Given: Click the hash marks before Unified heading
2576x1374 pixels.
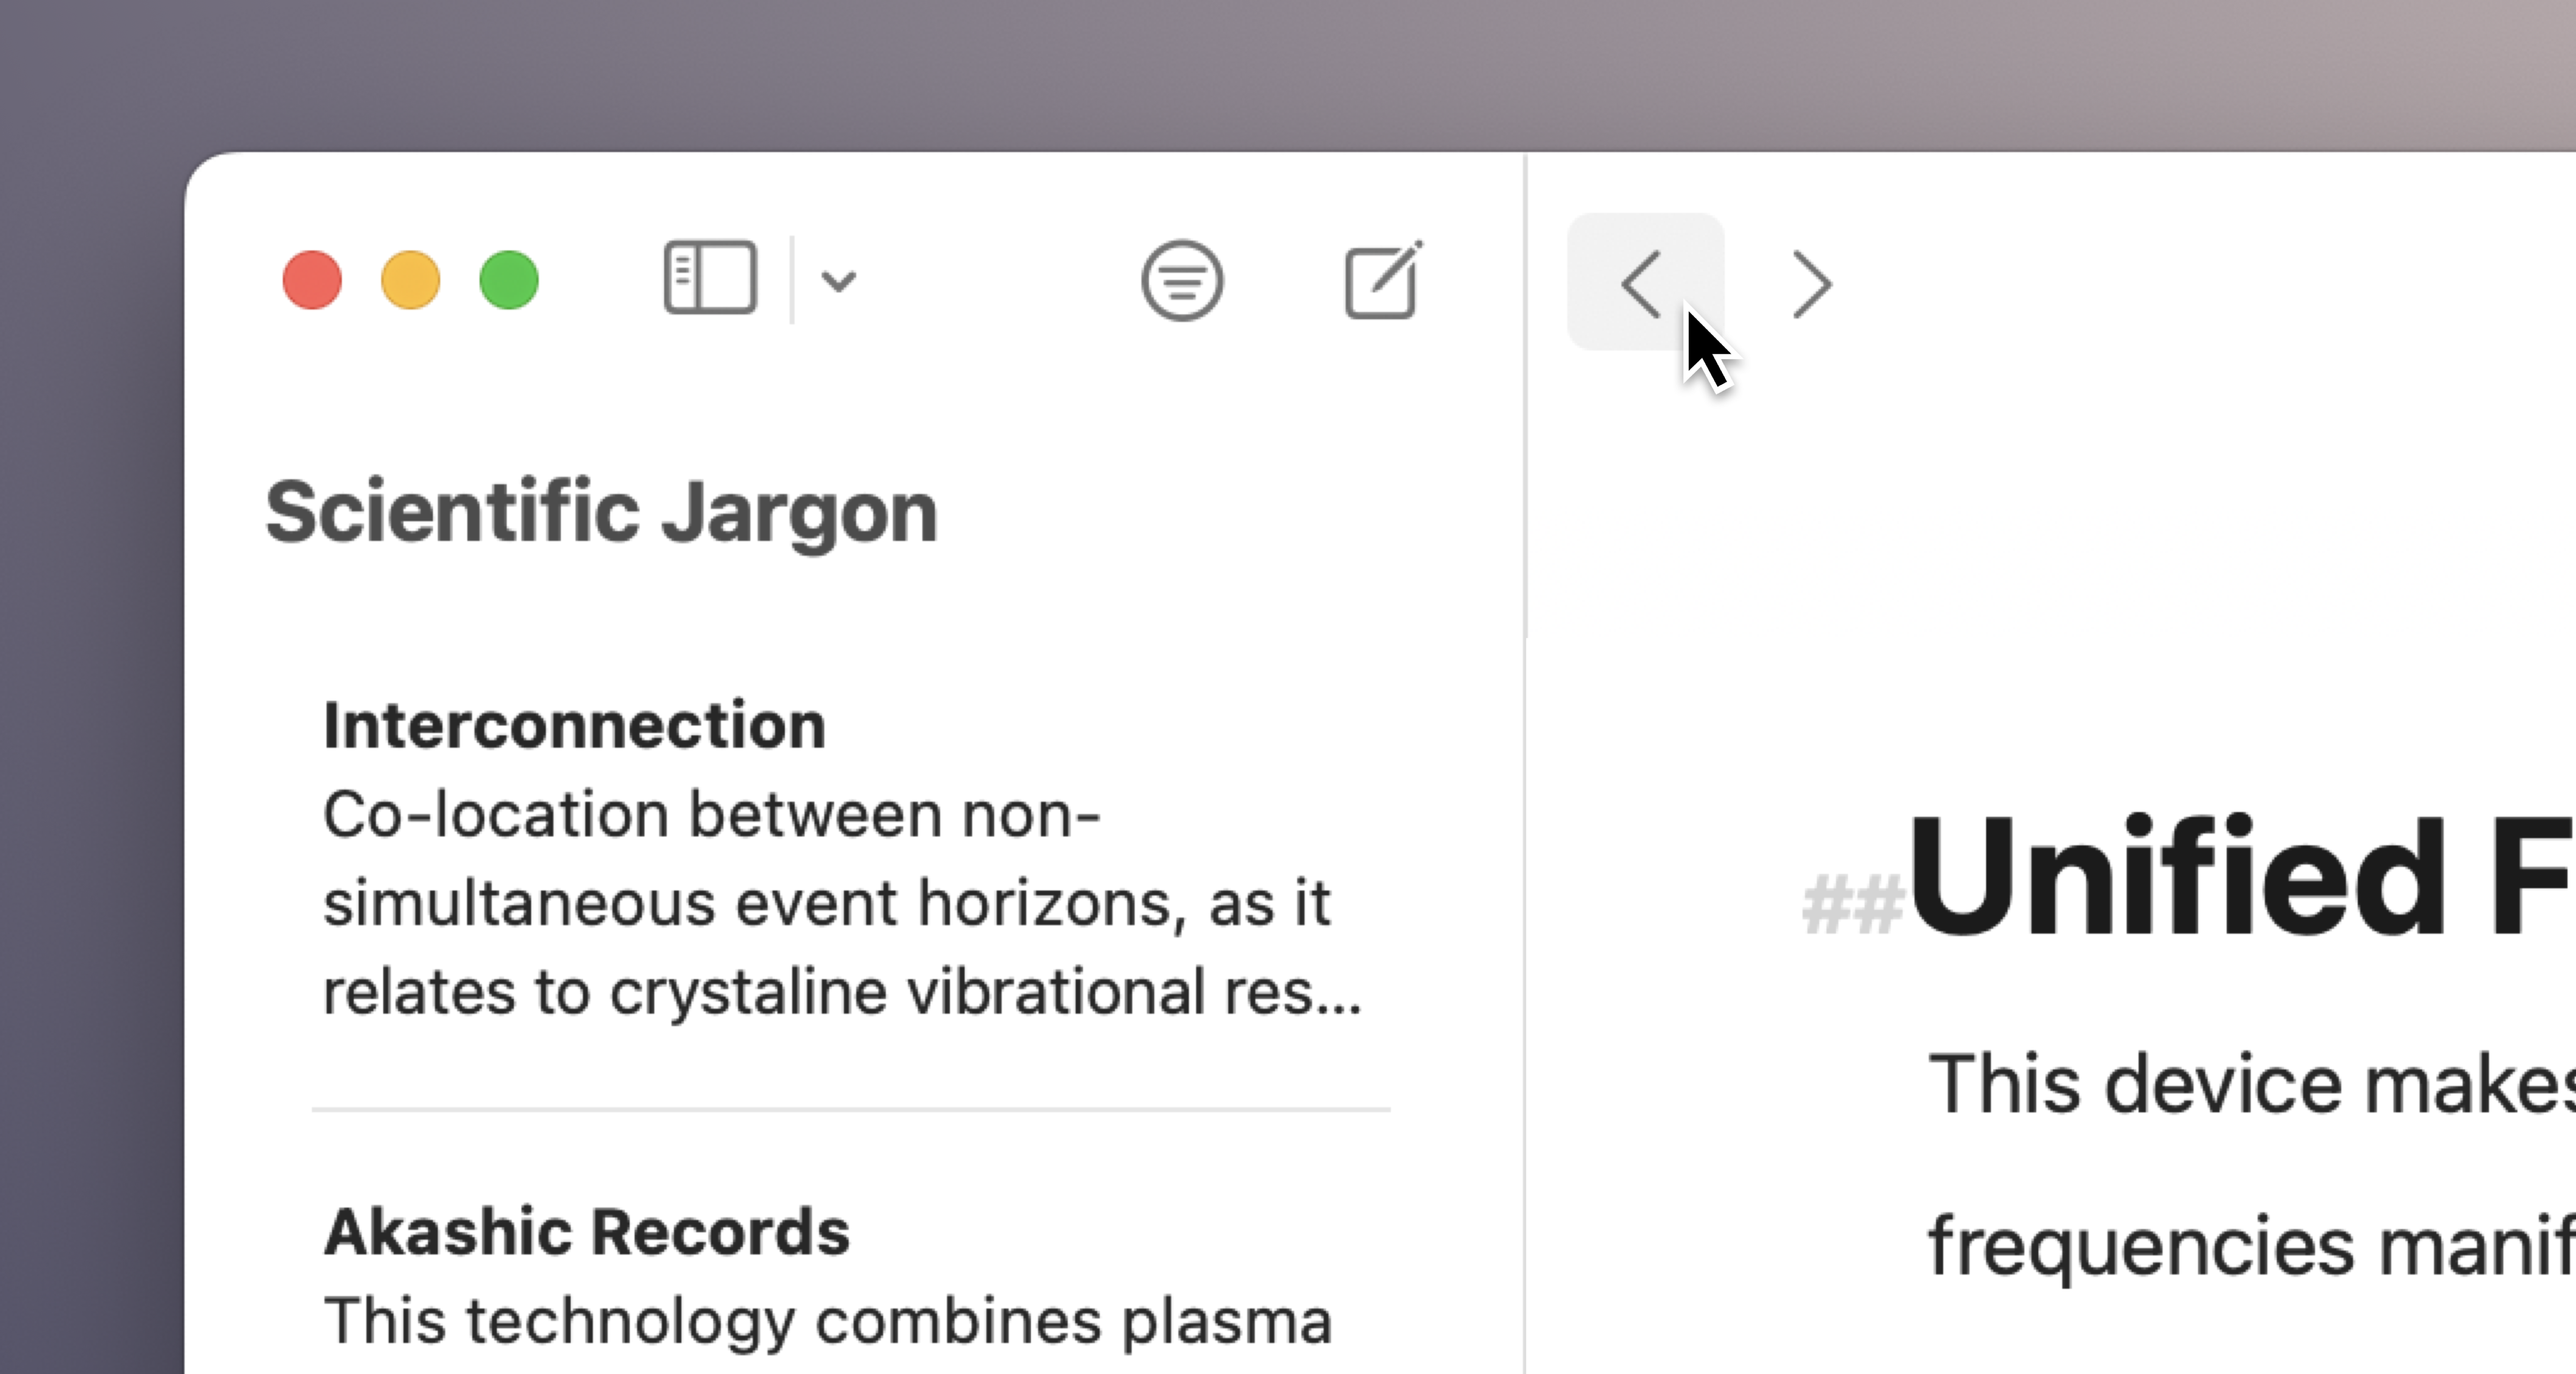Looking at the screenshot, I should pos(1851,904).
